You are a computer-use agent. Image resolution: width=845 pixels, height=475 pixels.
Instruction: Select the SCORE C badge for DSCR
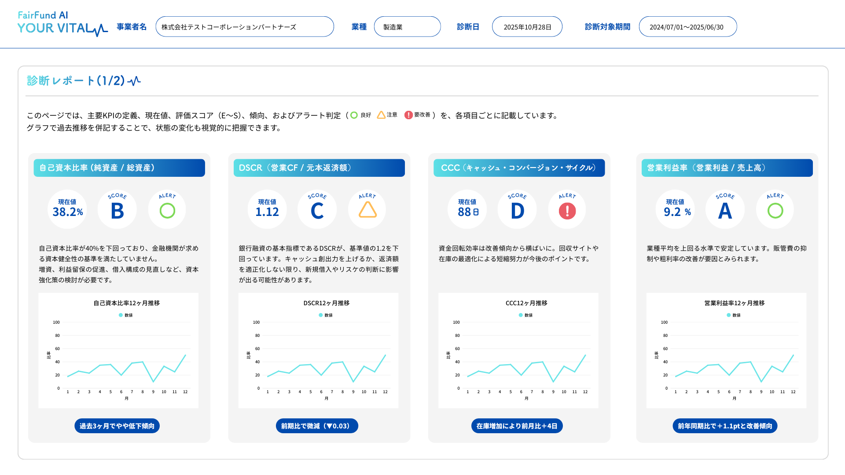coord(317,209)
